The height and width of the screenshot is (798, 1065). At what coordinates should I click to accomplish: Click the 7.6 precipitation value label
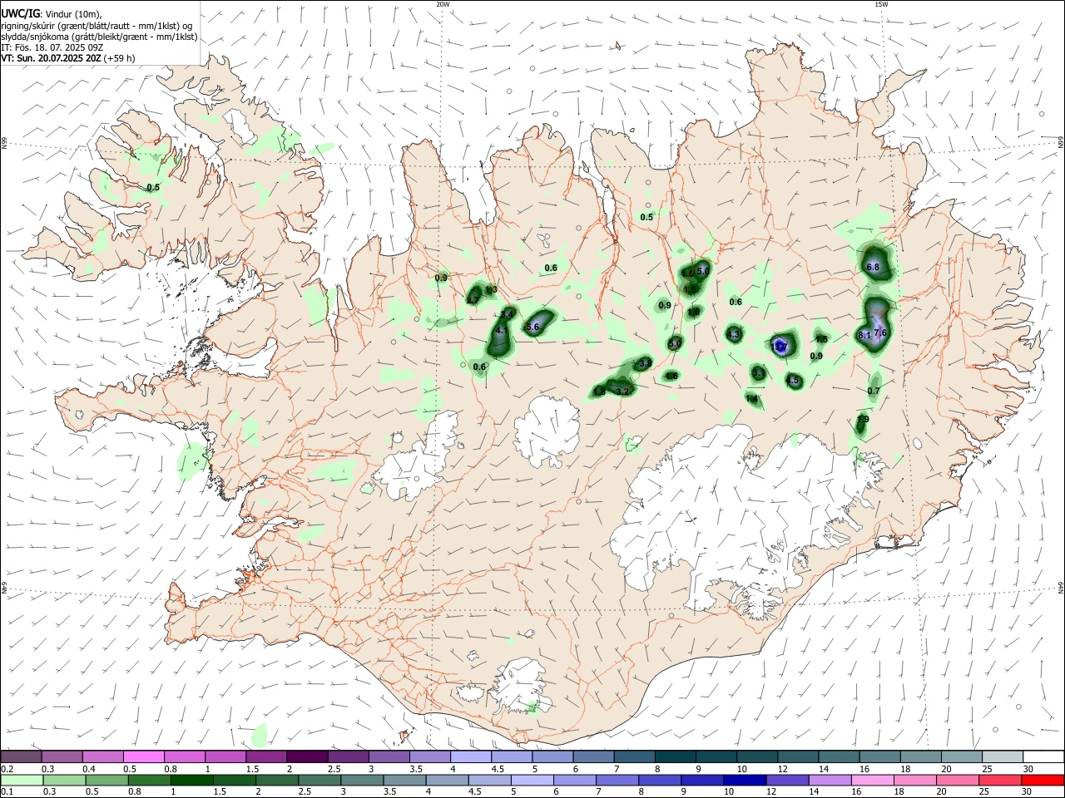click(x=881, y=333)
